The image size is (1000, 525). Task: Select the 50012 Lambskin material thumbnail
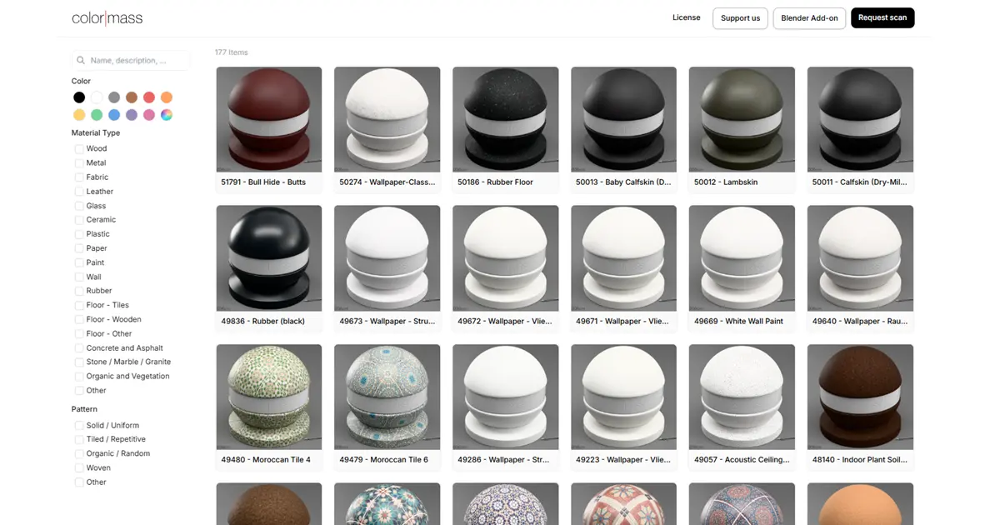pyautogui.click(x=742, y=119)
